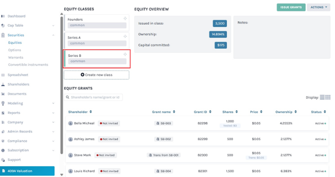
Task: Click the Spreadsheet sidebar icon
Action: 3,75
